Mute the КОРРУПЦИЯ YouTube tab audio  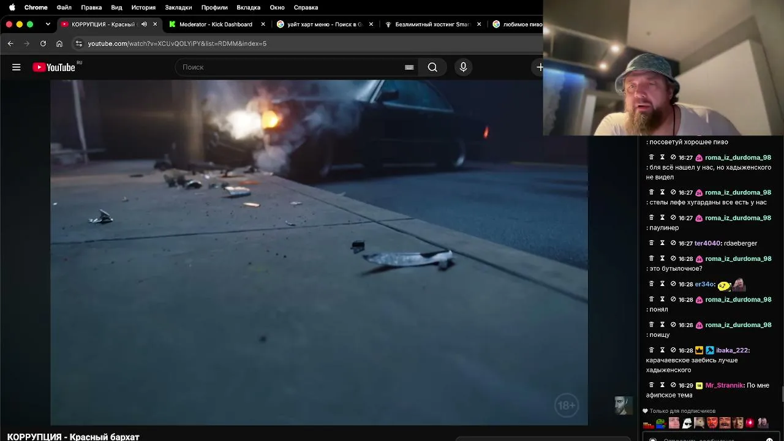[x=144, y=24]
